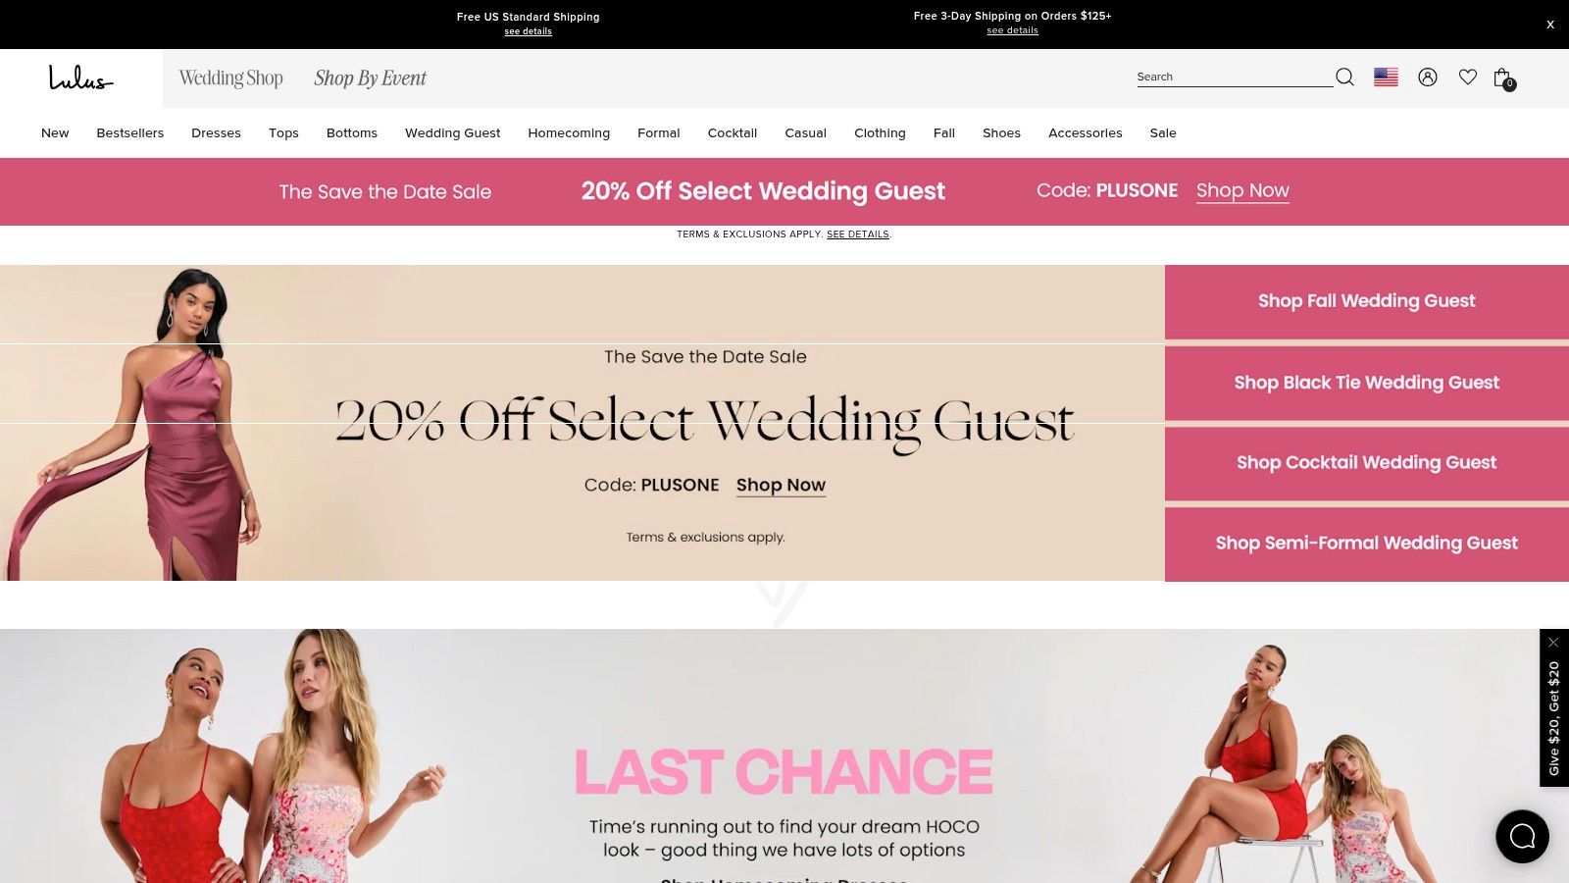Open the Dresses menu
The height and width of the screenshot is (883, 1569).
click(216, 132)
